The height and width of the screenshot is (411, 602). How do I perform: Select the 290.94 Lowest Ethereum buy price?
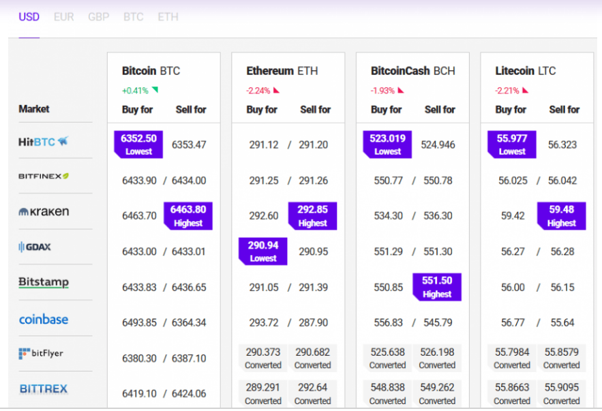coord(263,252)
